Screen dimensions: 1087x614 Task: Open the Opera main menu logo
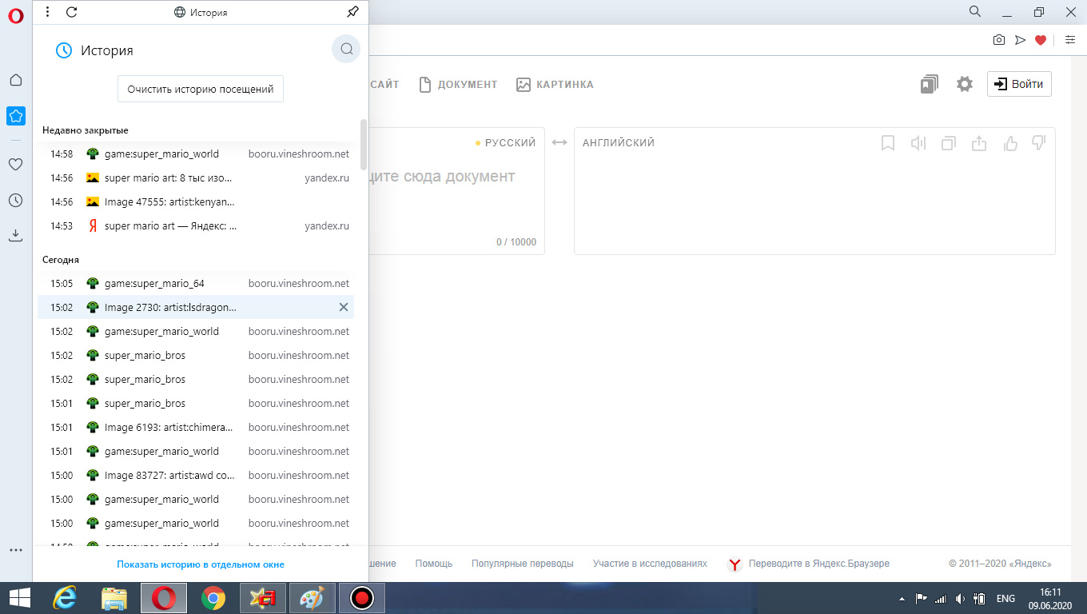point(16,16)
